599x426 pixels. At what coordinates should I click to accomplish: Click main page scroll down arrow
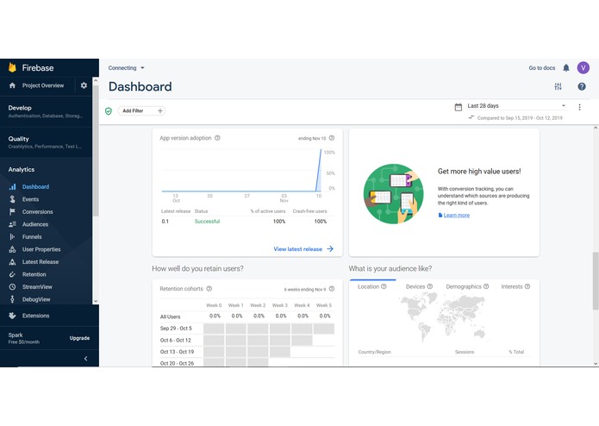pos(596,364)
